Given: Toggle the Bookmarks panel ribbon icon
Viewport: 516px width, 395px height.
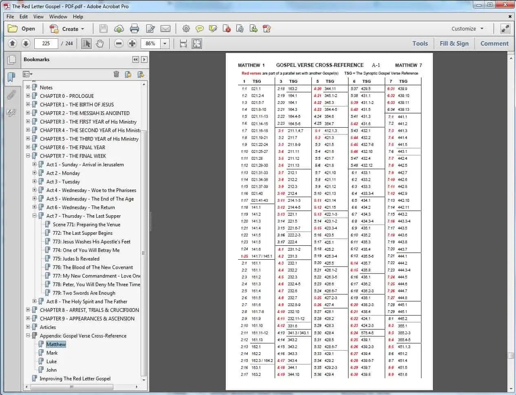Looking at the screenshot, I should (11, 77).
